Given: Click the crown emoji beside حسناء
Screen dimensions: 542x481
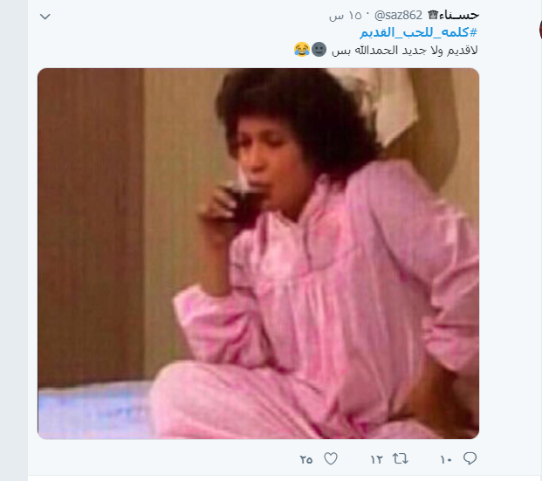Looking at the screenshot, I should 433,15.
